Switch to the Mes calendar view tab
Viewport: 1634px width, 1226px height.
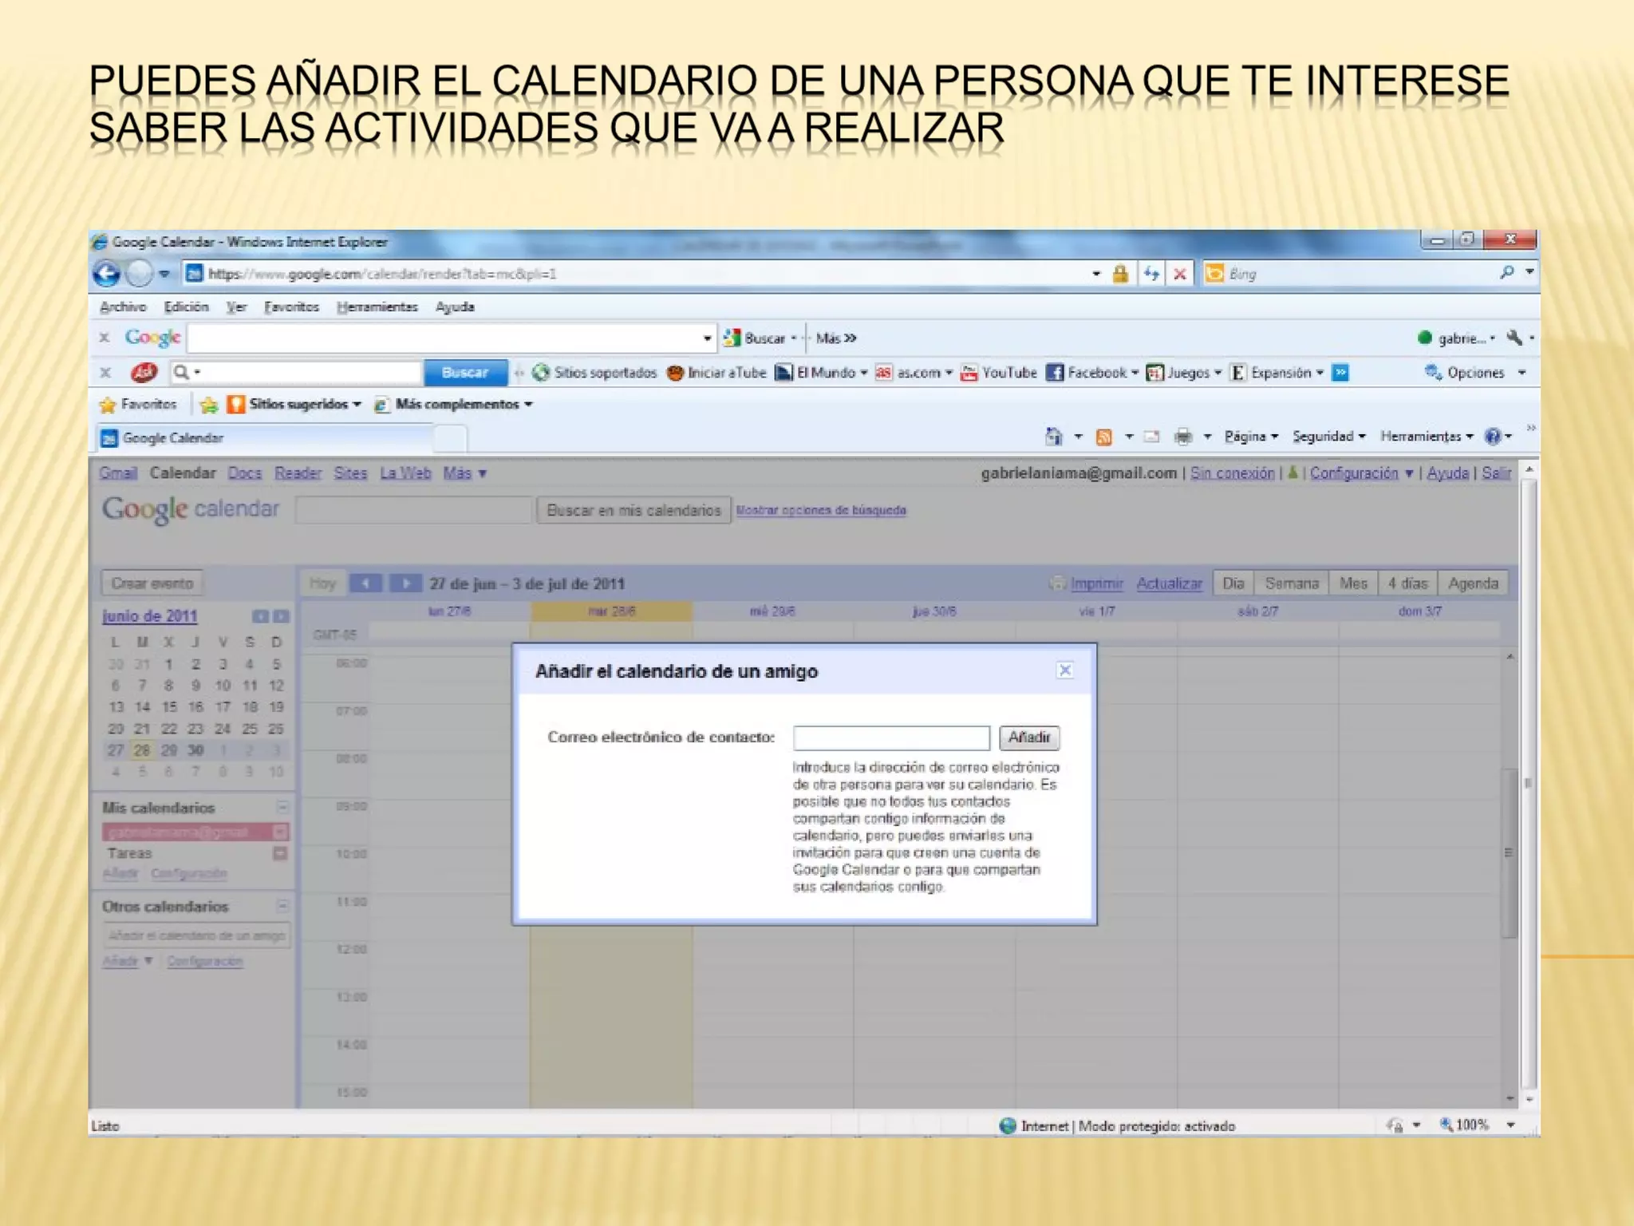pos(1353,583)
